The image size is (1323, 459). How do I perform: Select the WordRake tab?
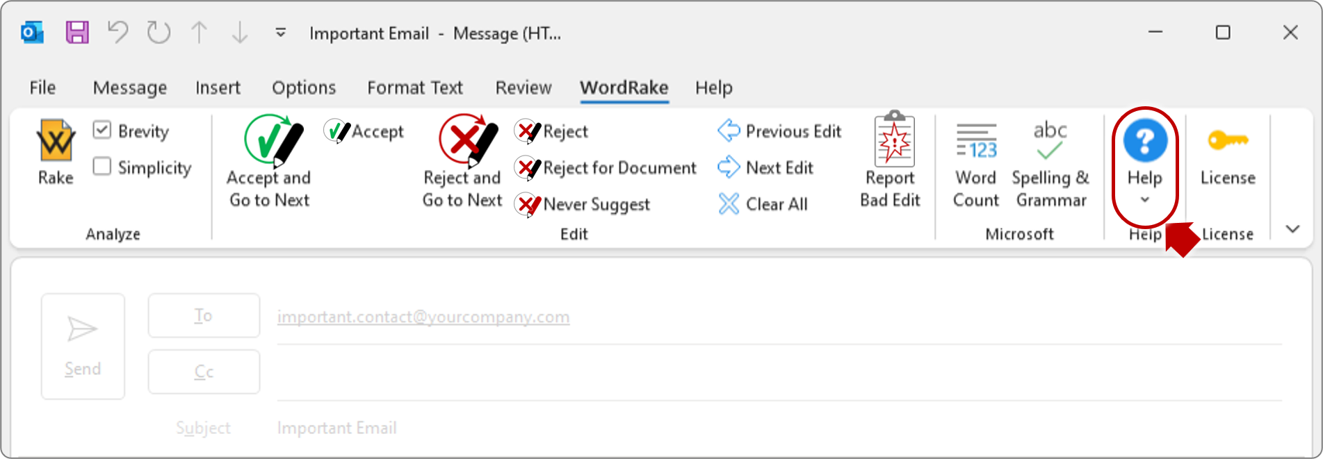[x=624, y=87]
